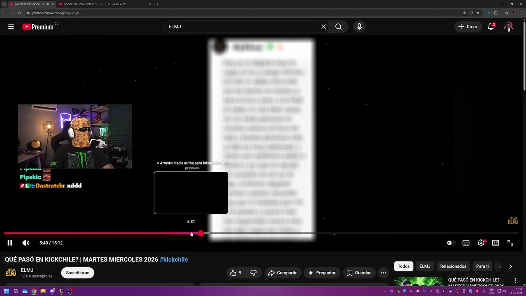The image size is (526, 296).
Task: Go to YouTube Premium home logo
Action: coord(38,27)
